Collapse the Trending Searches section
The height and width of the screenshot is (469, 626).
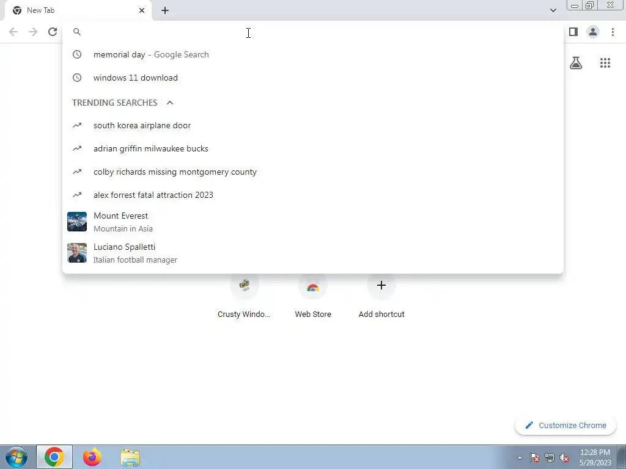(x=170, y=103)
